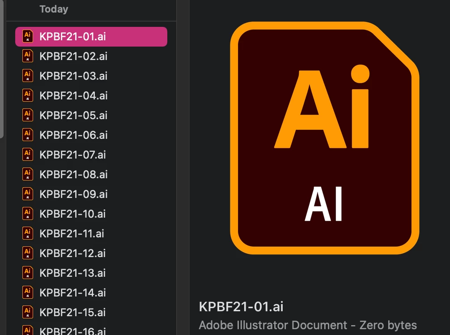Select file name KPBF21-05.ai

[x=73, y=115]
